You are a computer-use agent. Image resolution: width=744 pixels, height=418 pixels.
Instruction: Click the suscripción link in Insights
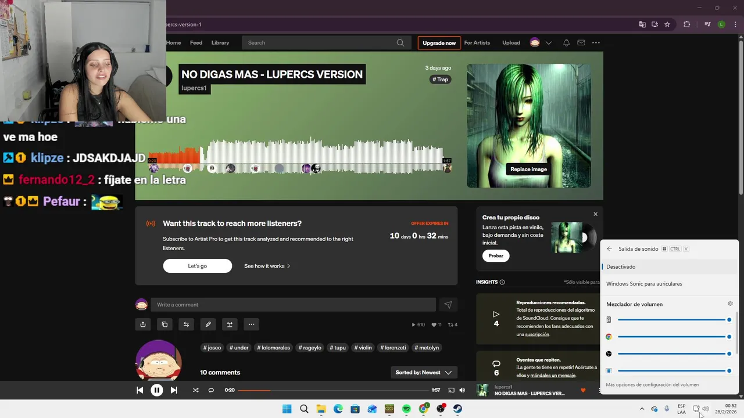coord(537,334)
